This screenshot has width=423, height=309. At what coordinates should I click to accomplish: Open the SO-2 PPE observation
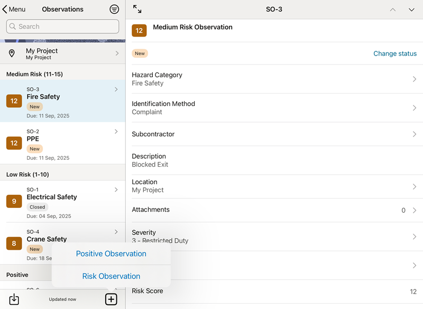pyautogui.click(x=62, y=143)
